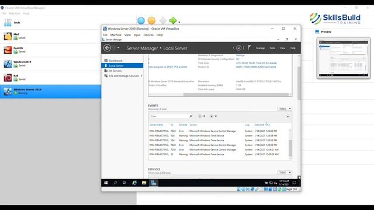Open Manage menu in Server Manager

point(260,48)
